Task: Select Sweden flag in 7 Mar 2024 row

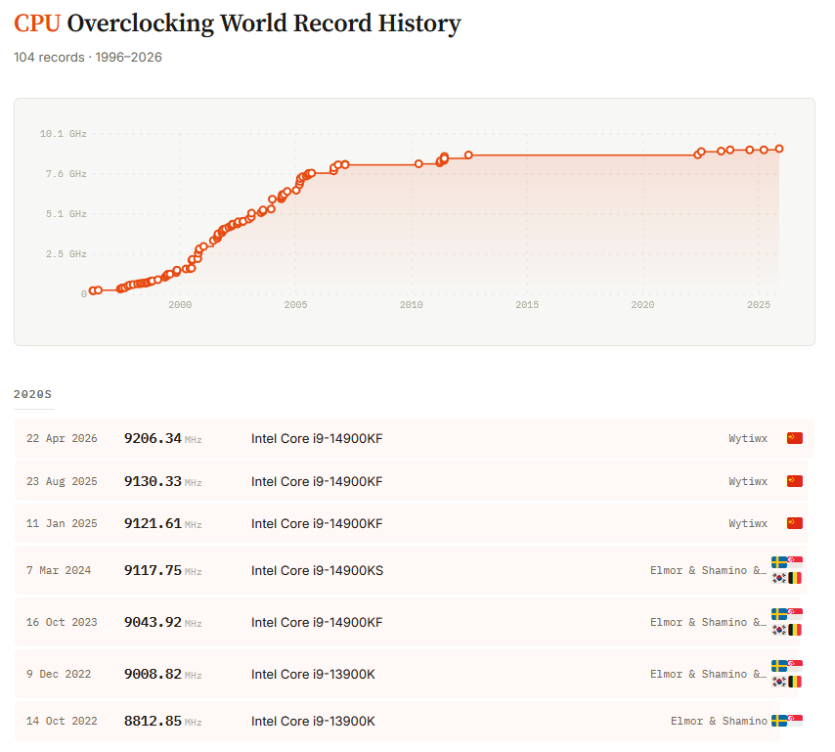Action: [x=779, y=562]
